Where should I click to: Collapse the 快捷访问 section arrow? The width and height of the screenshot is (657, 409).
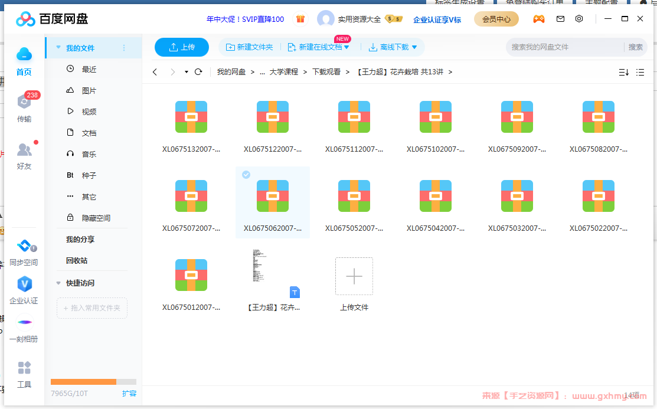coord(58,283)
